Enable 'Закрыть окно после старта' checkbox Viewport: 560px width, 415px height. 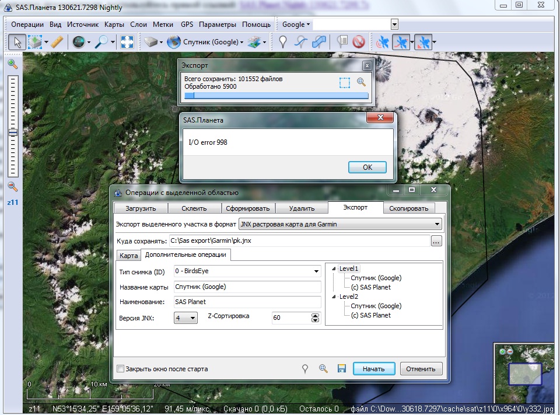[121, 369]
